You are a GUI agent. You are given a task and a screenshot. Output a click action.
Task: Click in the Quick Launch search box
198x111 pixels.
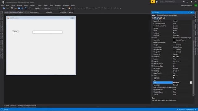click(170, 2)
